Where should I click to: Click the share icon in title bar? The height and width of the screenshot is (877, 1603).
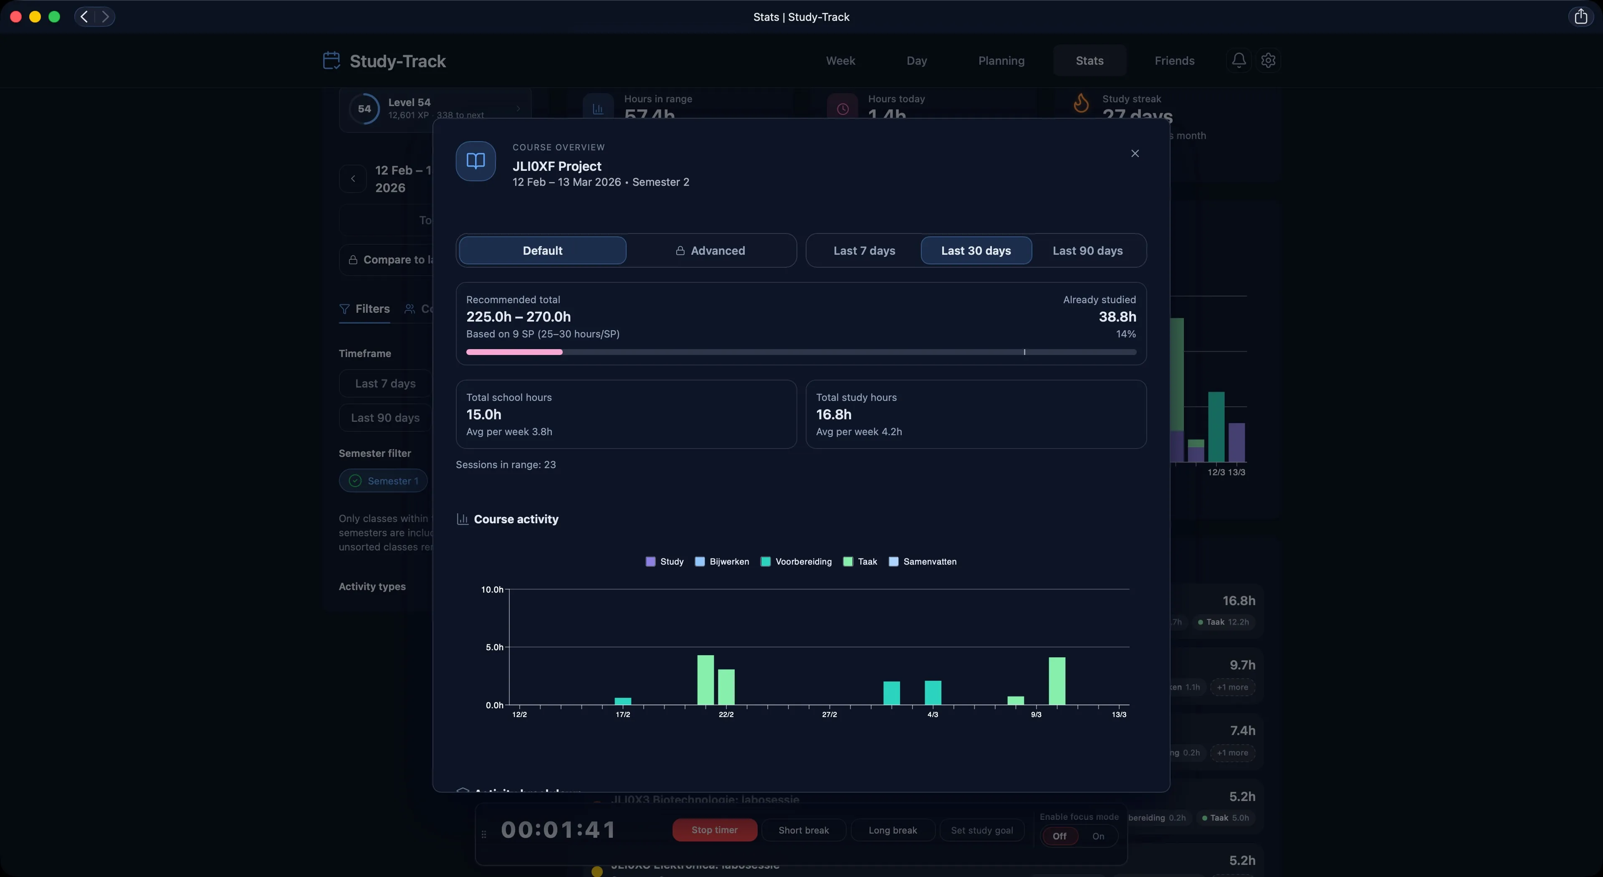[1580, 16]
